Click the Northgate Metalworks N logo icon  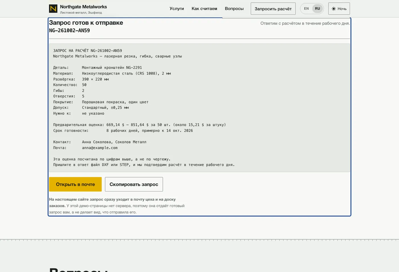coord(53,9)
